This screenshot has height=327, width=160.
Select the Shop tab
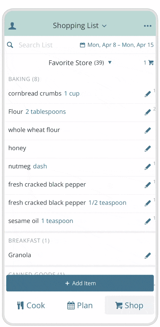[129, 305]
